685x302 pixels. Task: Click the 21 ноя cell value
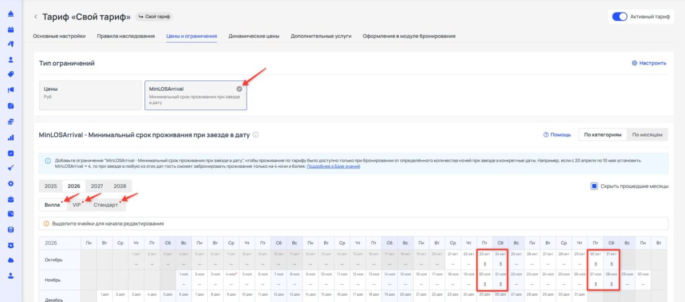[x=501, y=284]
